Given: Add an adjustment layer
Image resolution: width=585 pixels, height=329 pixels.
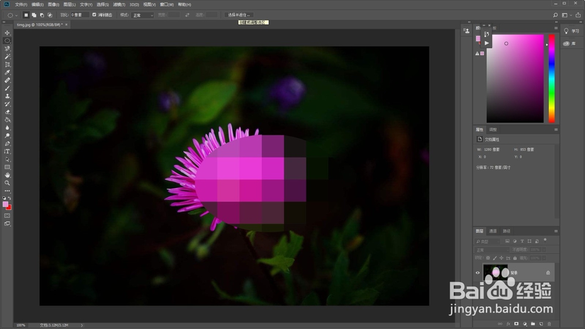Looking at the screenshot, I should [x=525, y=324].
